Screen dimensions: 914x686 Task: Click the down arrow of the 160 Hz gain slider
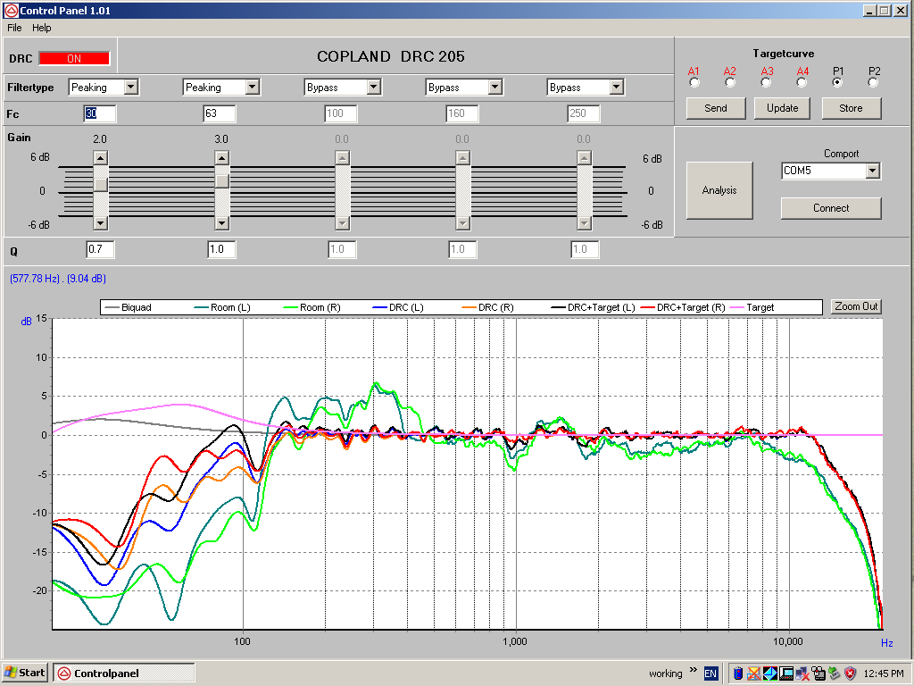coord(463,222)
